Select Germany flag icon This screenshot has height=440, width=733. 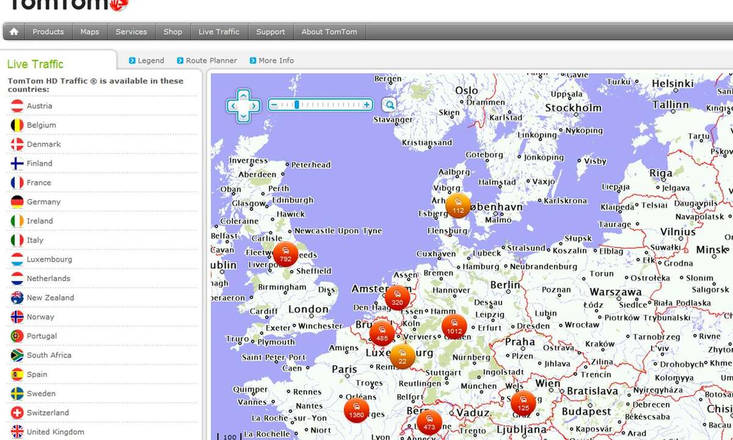[17, 202]
